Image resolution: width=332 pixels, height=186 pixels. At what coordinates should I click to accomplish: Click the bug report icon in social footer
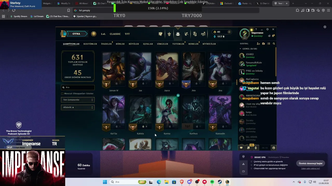273,148
